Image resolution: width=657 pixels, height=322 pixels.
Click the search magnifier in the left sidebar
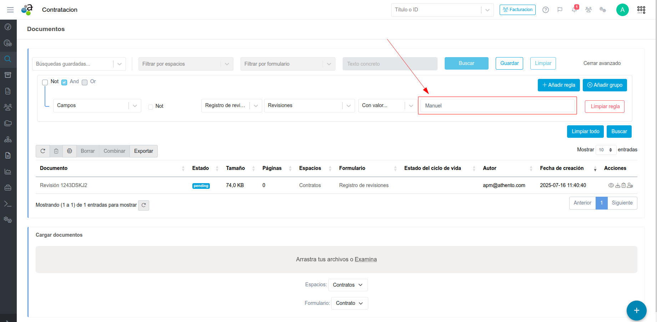tap(8, 59)
